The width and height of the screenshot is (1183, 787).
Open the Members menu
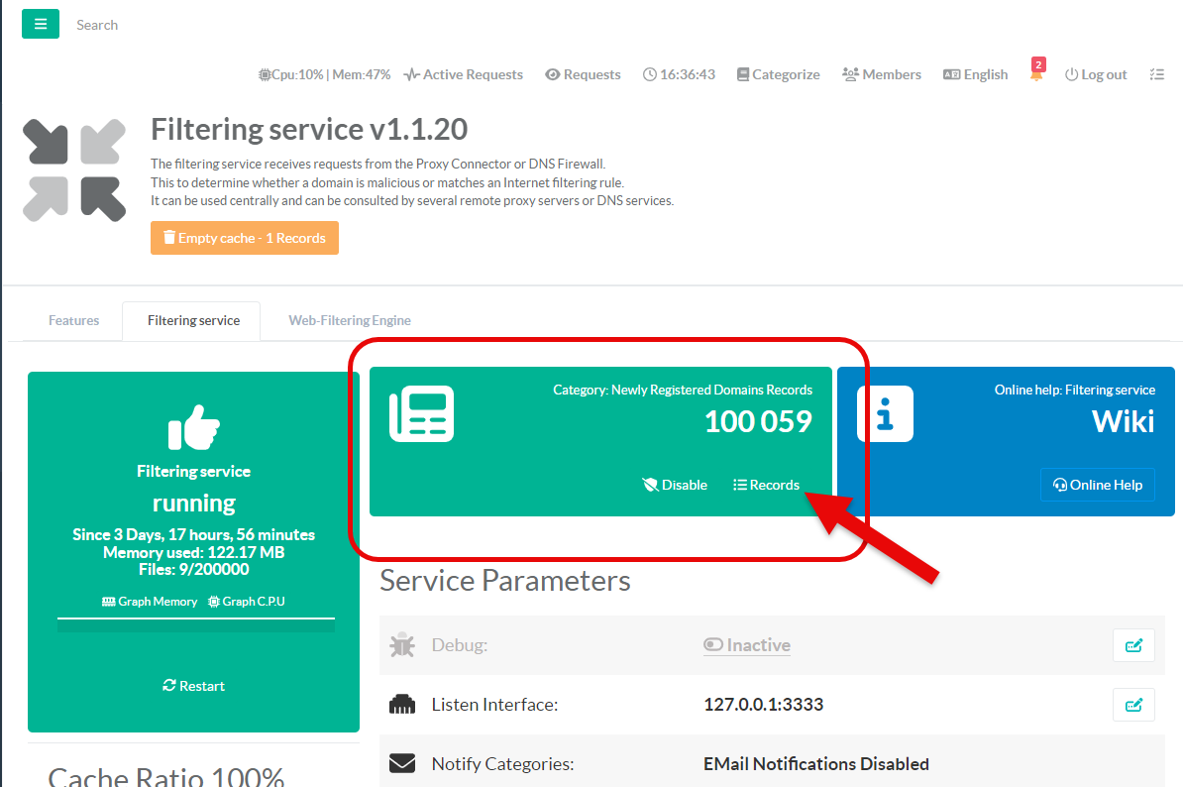tap(881, 74)
